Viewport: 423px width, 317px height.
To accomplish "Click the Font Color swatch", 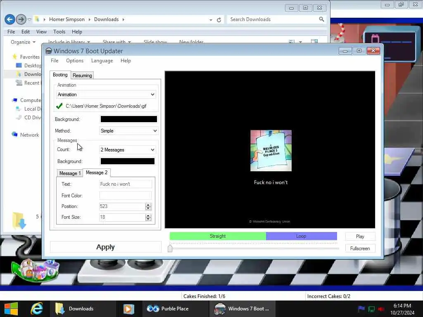I will coord(126,195).
